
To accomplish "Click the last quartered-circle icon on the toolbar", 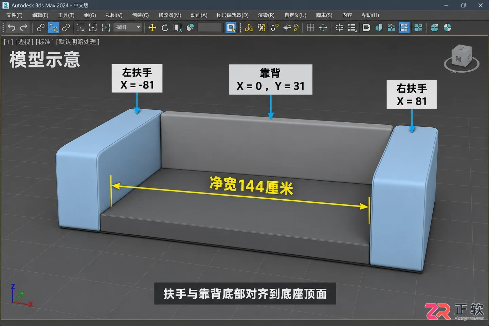I will [x=448, y=28].
